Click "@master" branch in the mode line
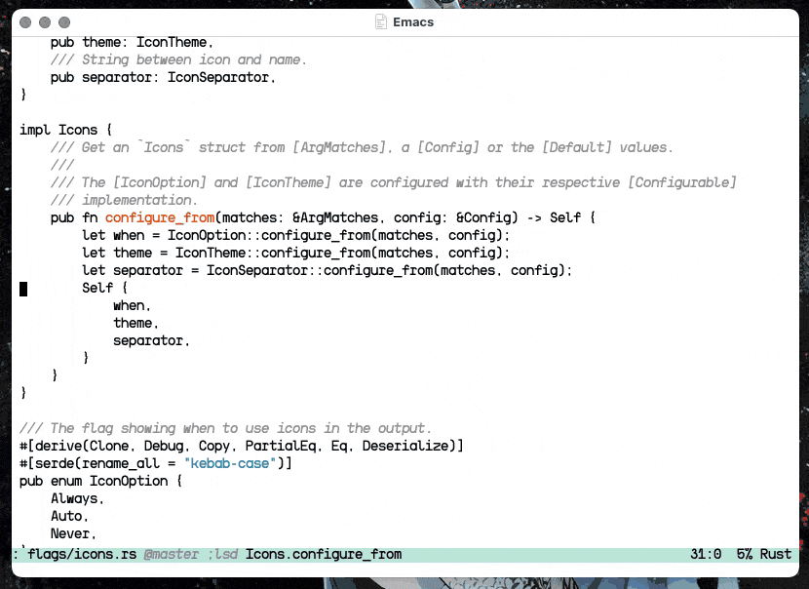The width and height of the screenshot is (809, 589). (172, 554)
